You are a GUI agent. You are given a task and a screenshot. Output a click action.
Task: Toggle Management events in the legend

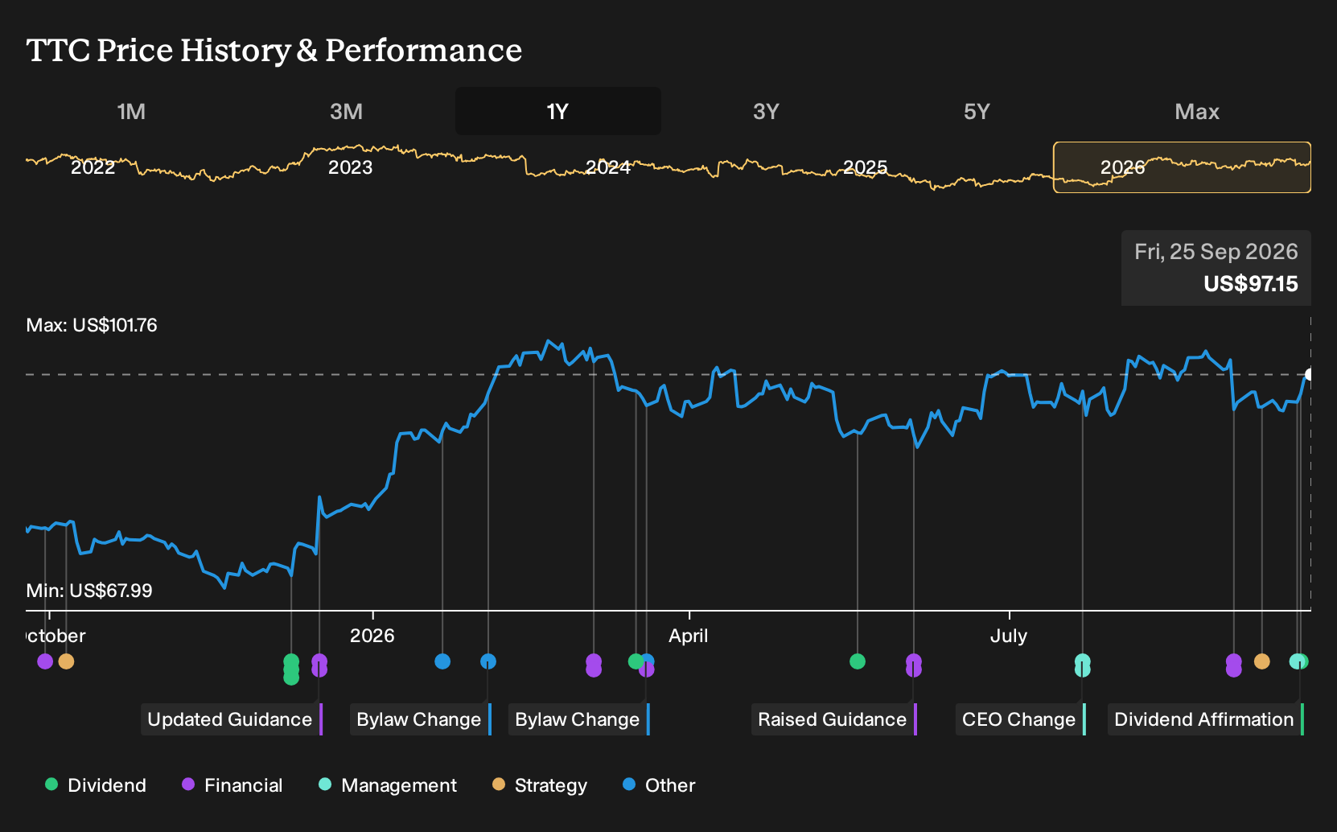(388, 785)
